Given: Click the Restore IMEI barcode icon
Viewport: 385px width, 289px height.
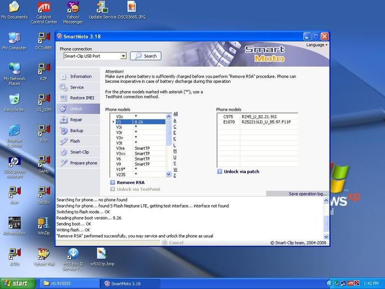Looking at the screenshot, I should 64,98.
